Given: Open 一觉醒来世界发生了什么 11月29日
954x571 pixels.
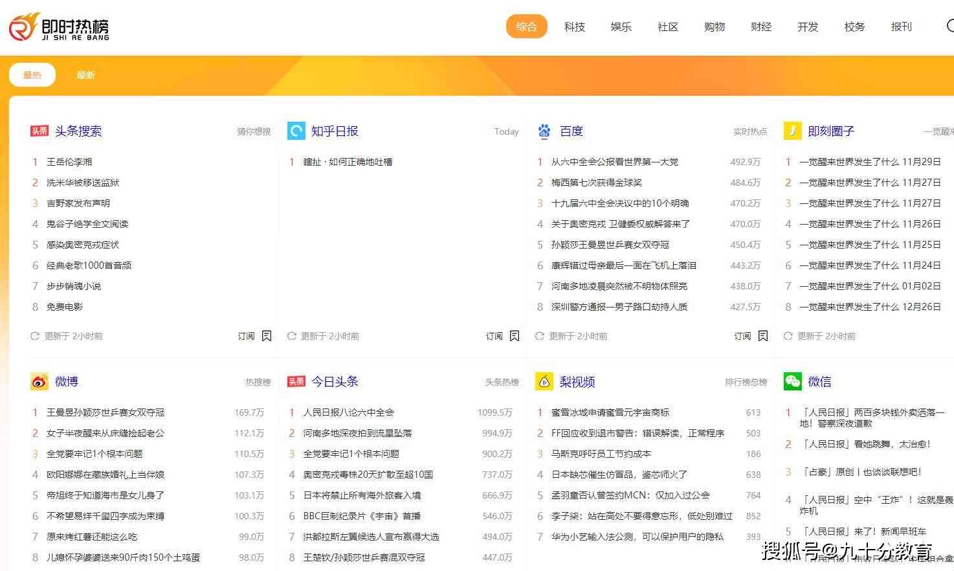Looking at the screenshot, I should [x=870, y=162].
